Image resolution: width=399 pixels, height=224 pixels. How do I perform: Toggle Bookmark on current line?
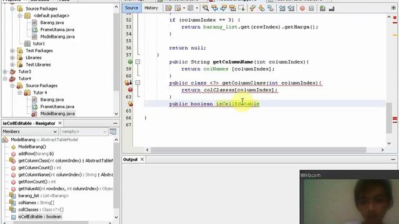click(x=271, y=8)
